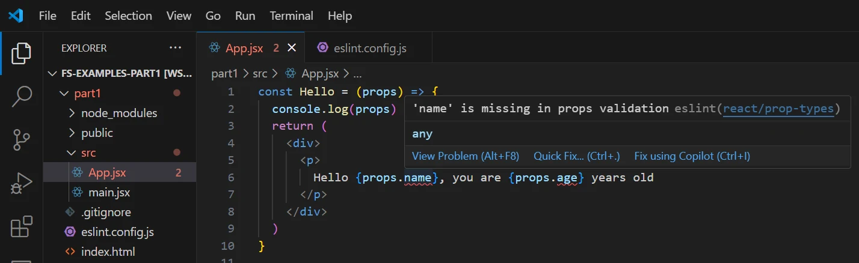
Task: Click HTML icon beside index.html
Action: tap(70, 252)
